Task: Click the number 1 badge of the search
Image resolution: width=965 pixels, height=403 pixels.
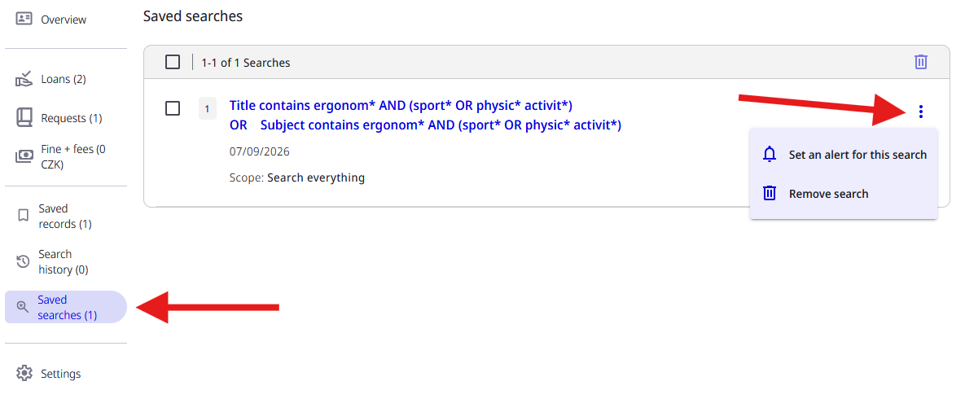Action: (208, 109)
